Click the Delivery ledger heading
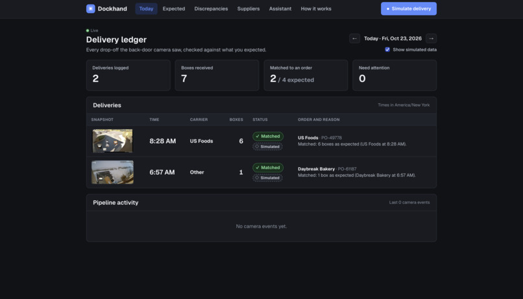Screen dimensions: 523x299 pos(116,40)
